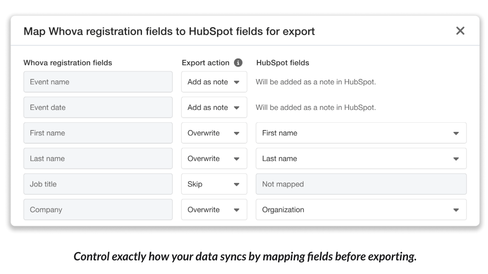This screenshot has height=274, width=488.
Task: Expand HubSpot Organization field dropdown
Action: [x=361, y=210]
